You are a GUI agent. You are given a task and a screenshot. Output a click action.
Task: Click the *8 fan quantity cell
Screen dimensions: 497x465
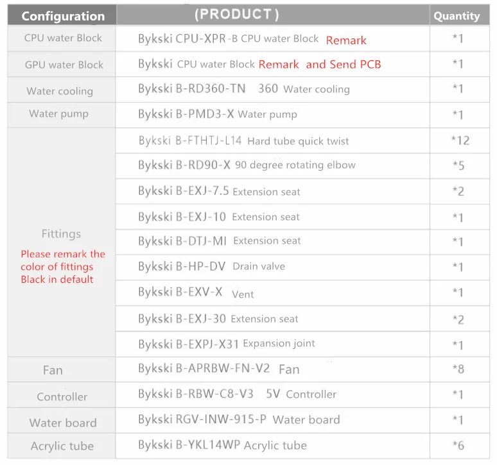[460, 369]
